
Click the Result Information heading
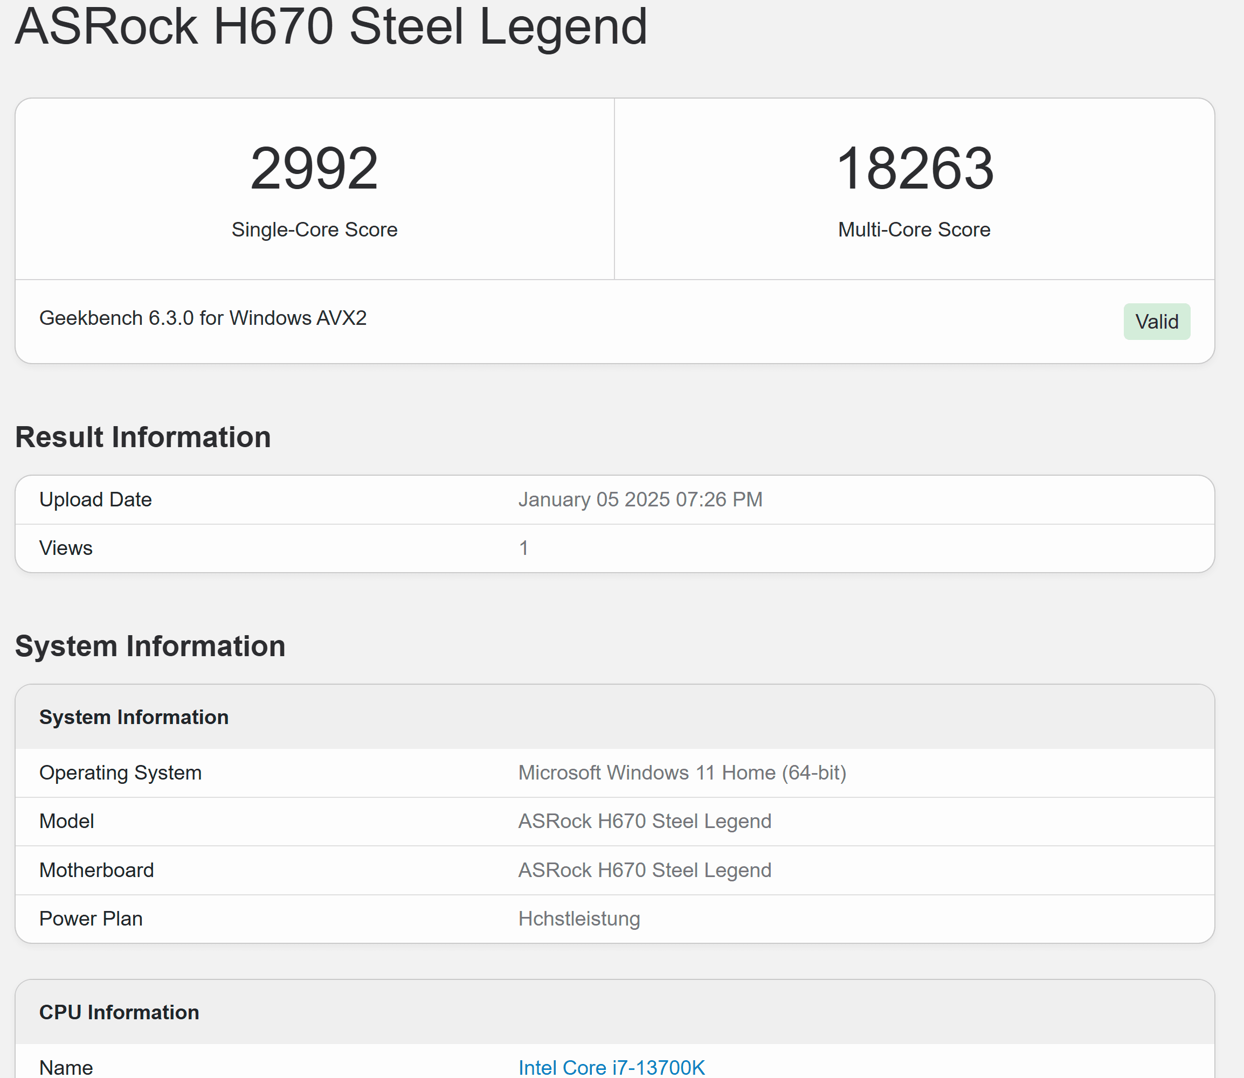(x=143, y=437)
